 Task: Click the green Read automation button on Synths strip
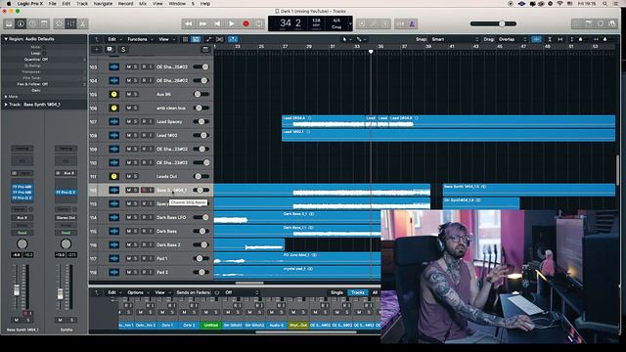pos(66,233)
